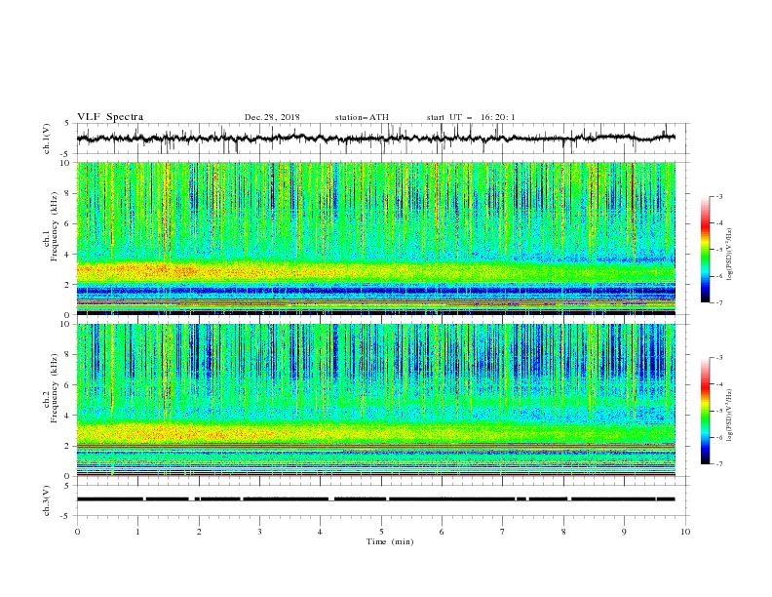This screenshot has width=772, height=597.
Task: Click the ch.1 log(PSD)(V²/Hz) color bar label
Action: tap(730, 255)
